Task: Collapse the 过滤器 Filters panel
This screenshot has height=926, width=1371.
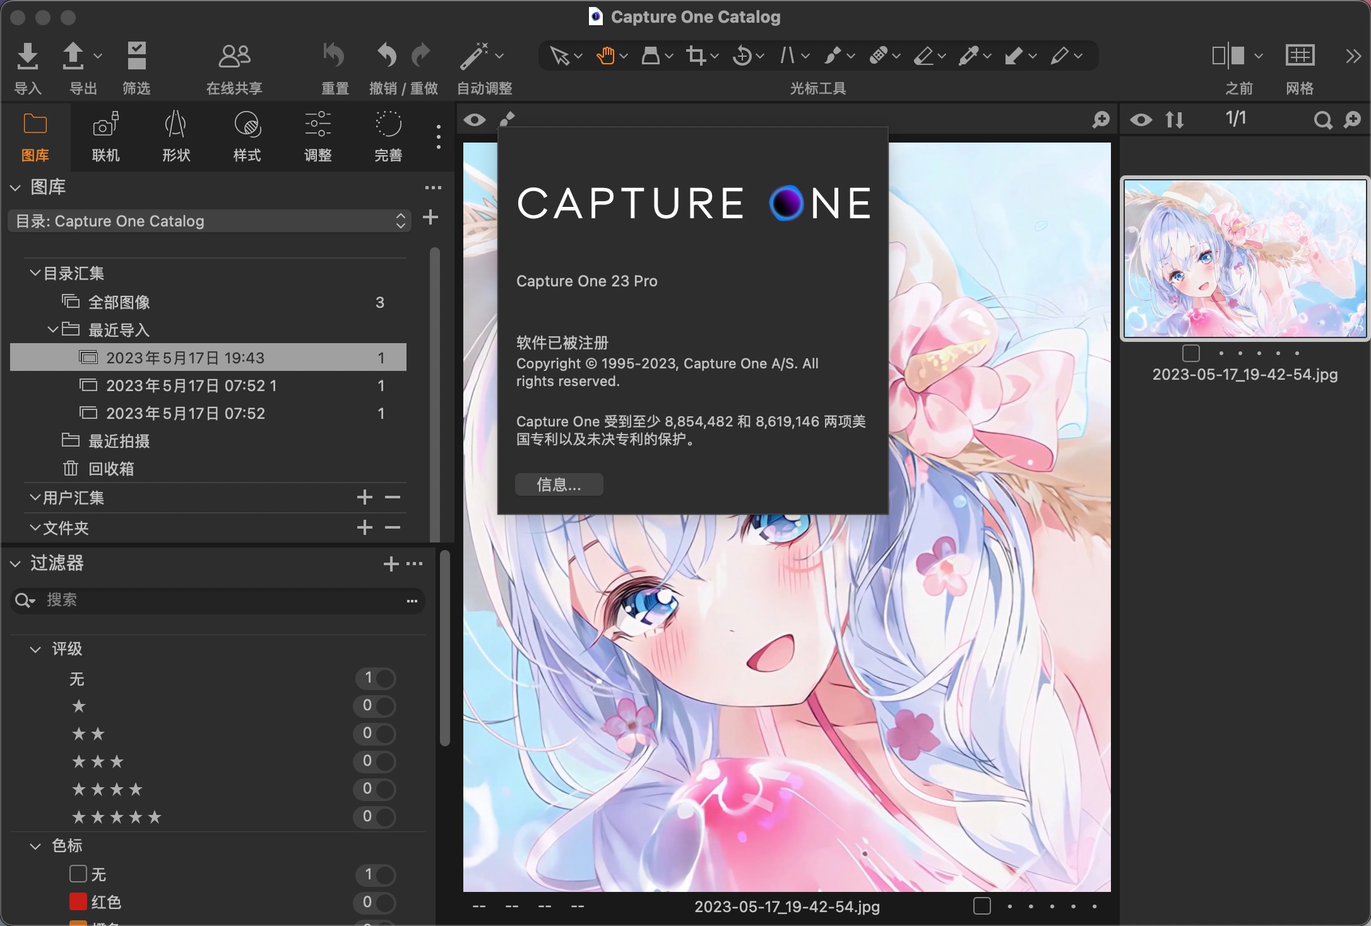Action: click(16, 563)
